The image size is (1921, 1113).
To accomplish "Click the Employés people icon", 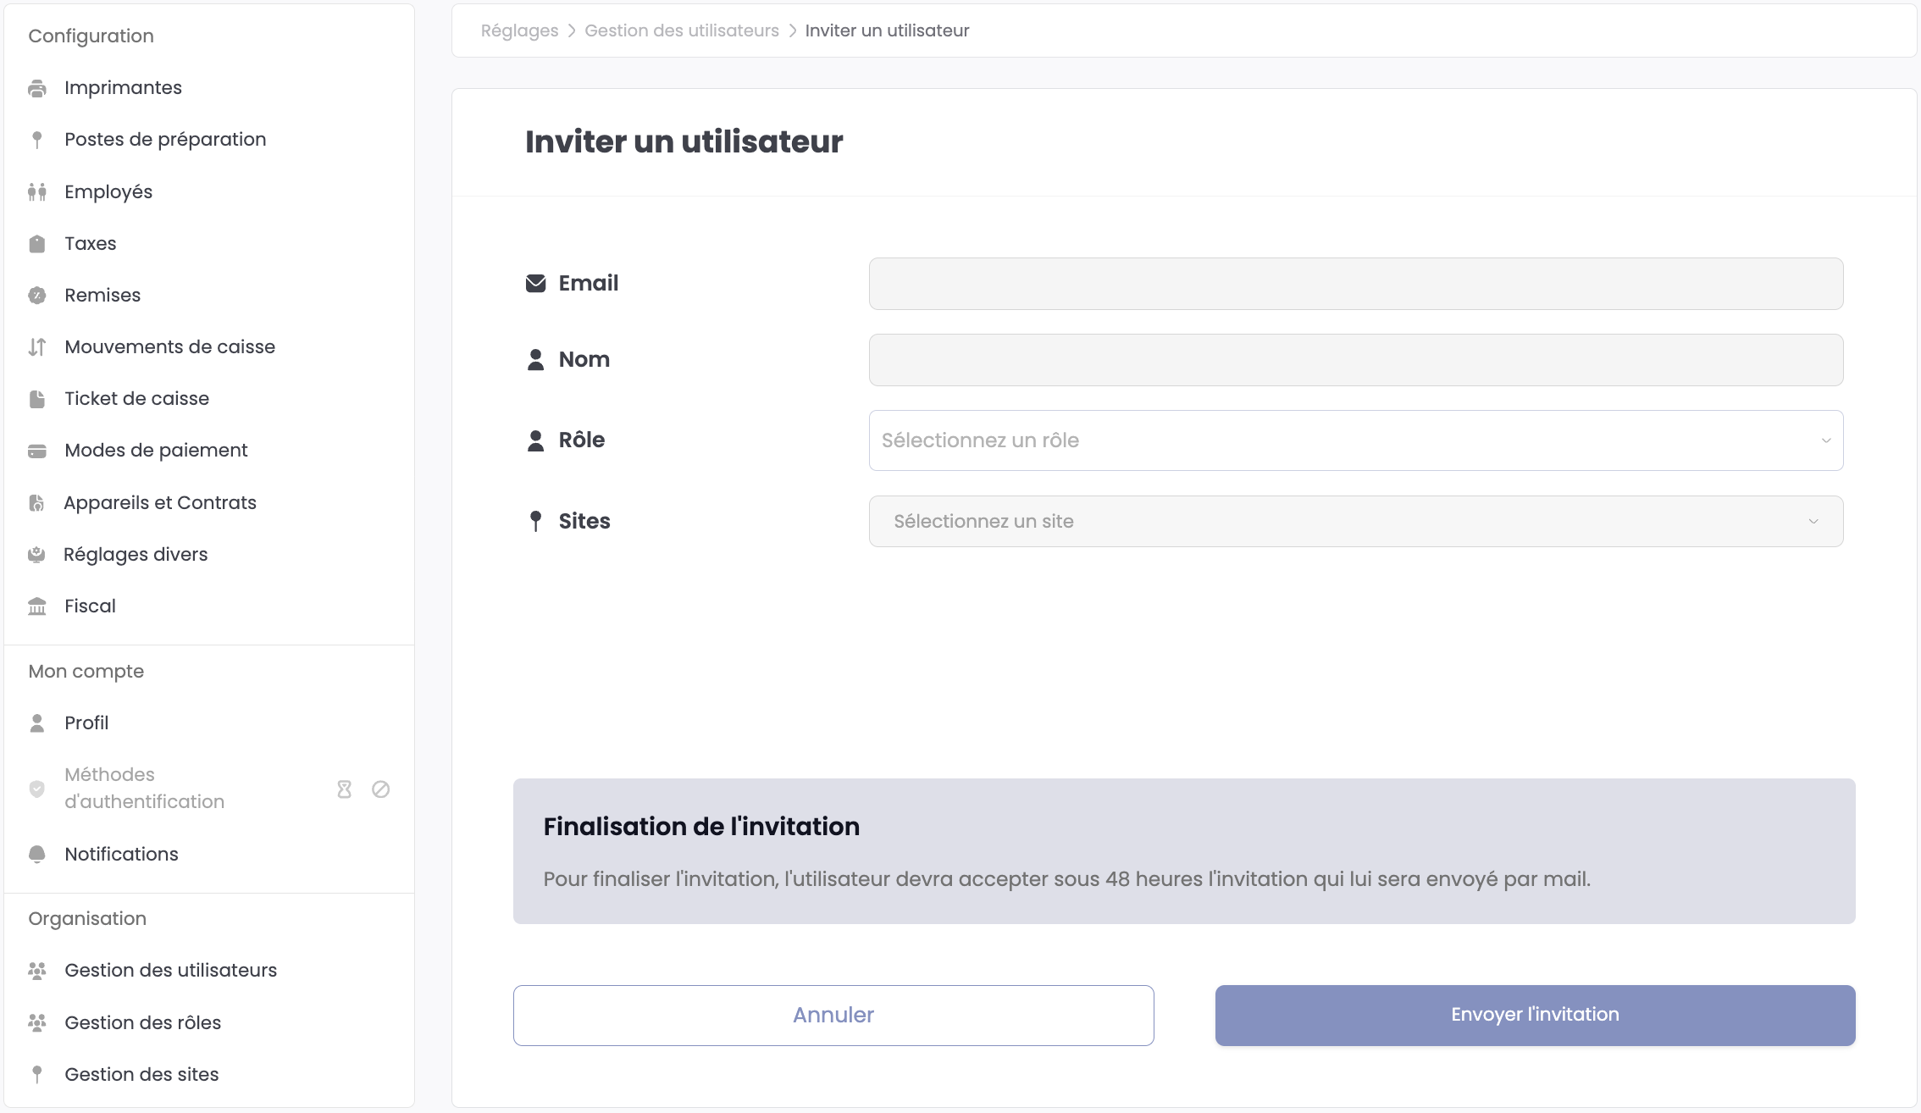I will click(x=37, y=192).
